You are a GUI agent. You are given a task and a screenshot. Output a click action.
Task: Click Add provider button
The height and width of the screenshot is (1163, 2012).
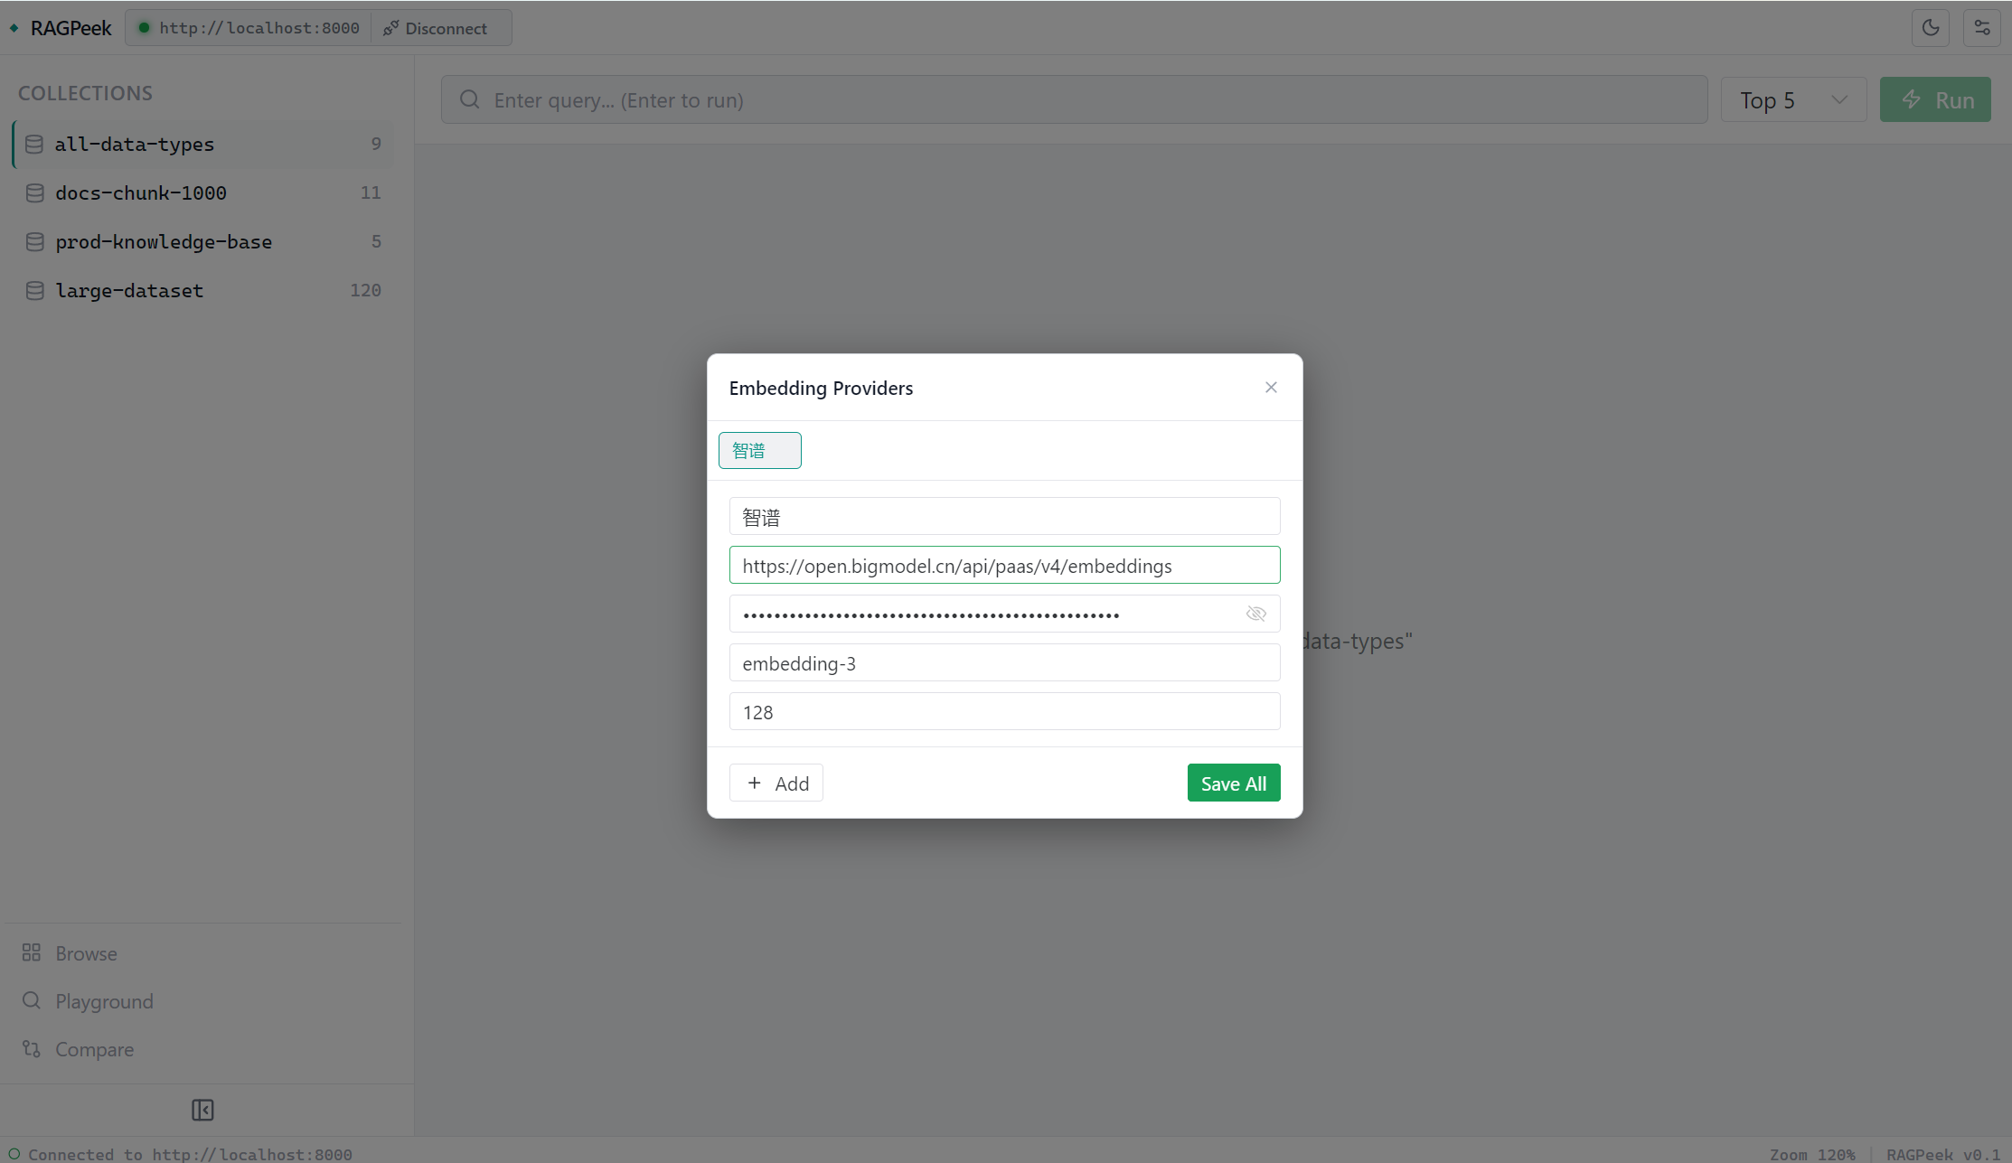776,783
